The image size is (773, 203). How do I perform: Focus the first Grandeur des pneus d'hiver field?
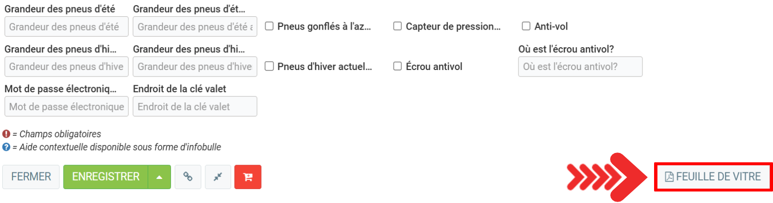pos(66,67)
